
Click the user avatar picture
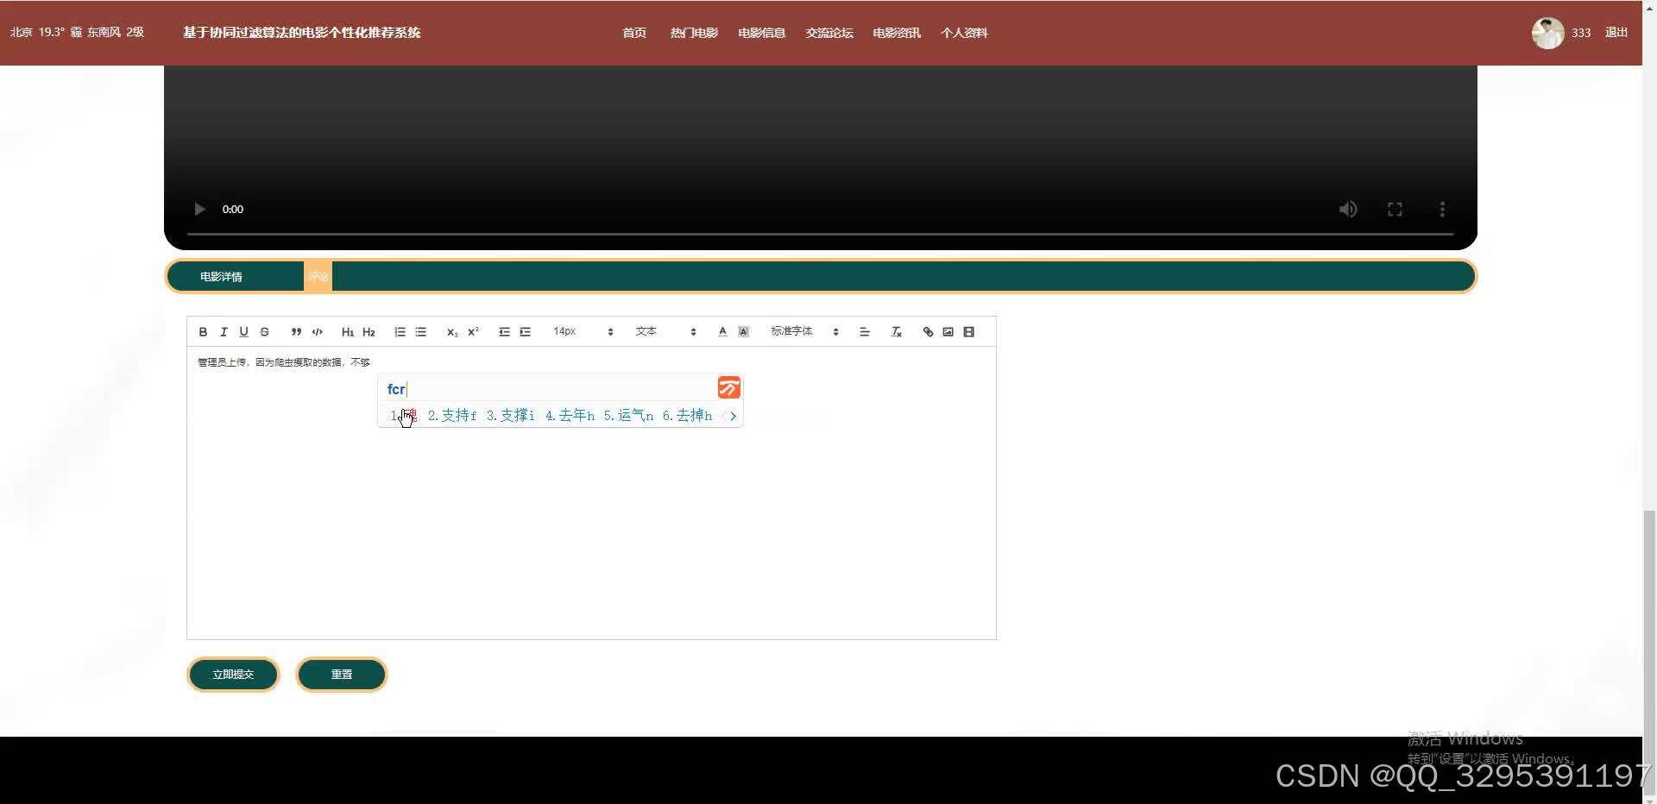[x=1547, y=33]
